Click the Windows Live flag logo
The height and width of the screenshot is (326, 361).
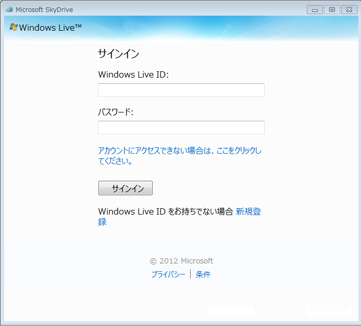click(x=14, y=27)
